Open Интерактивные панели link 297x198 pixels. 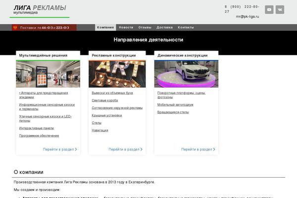click(36, 128)
